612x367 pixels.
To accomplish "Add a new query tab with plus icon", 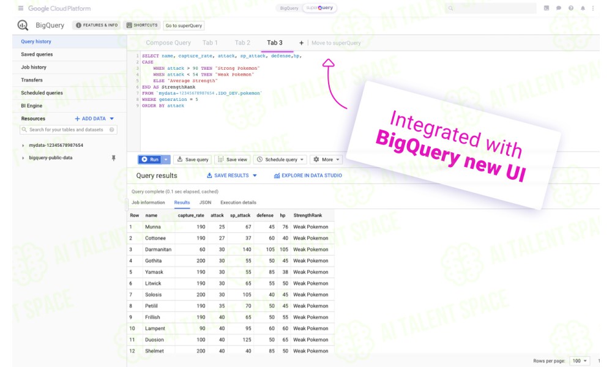I will point(301,43).
